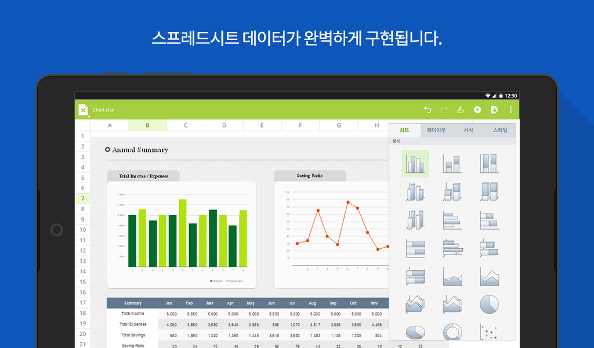Image resolution: width=594 pixels, height=348 pixels.
Task: Click the Saving Ratio line chart
Action: coord(331,235)
